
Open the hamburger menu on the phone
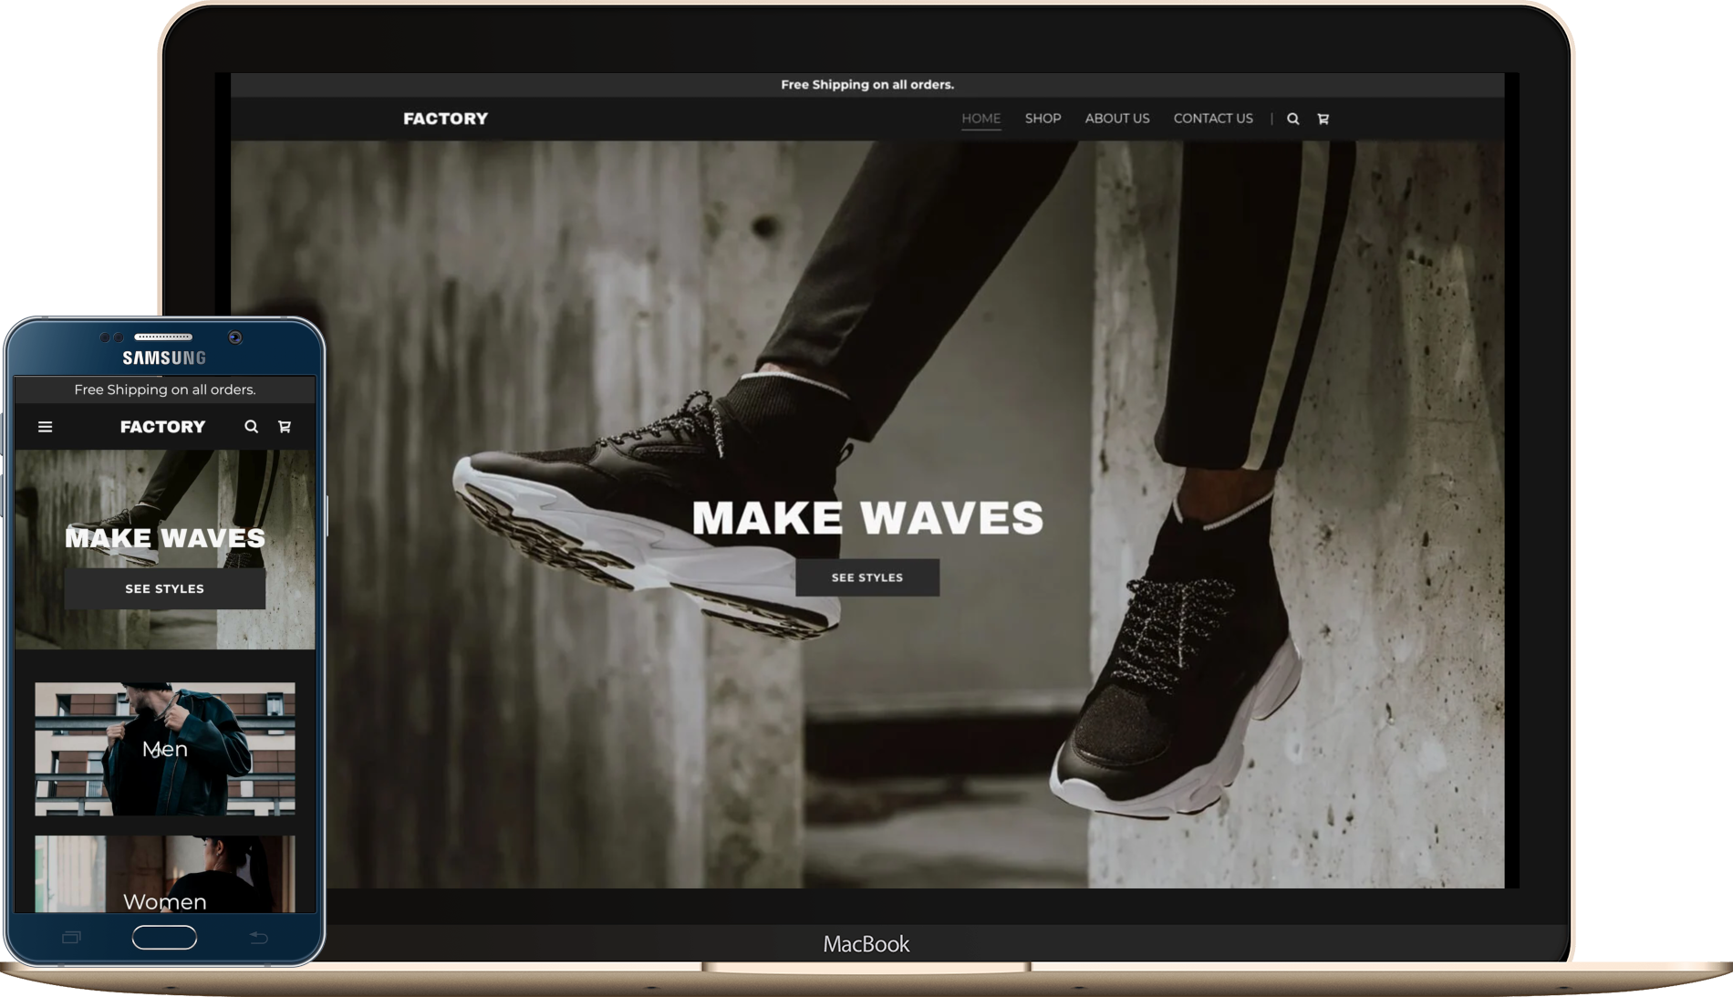[x=45, y=427]
